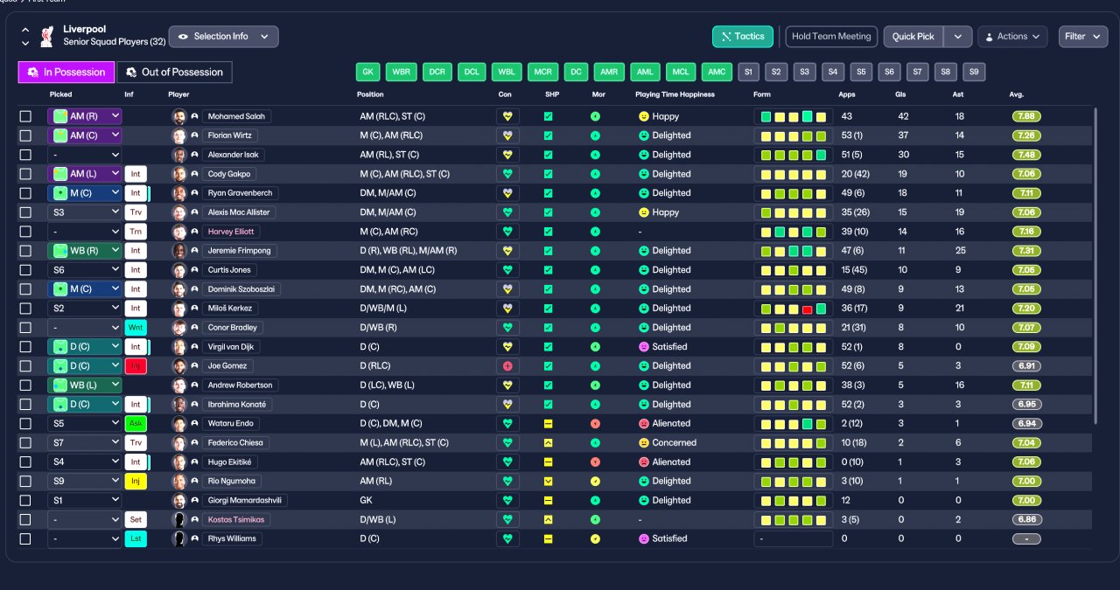Click the Liverpool club crest icon
This screenshot has width=1120, height=590.
(47, 36)
